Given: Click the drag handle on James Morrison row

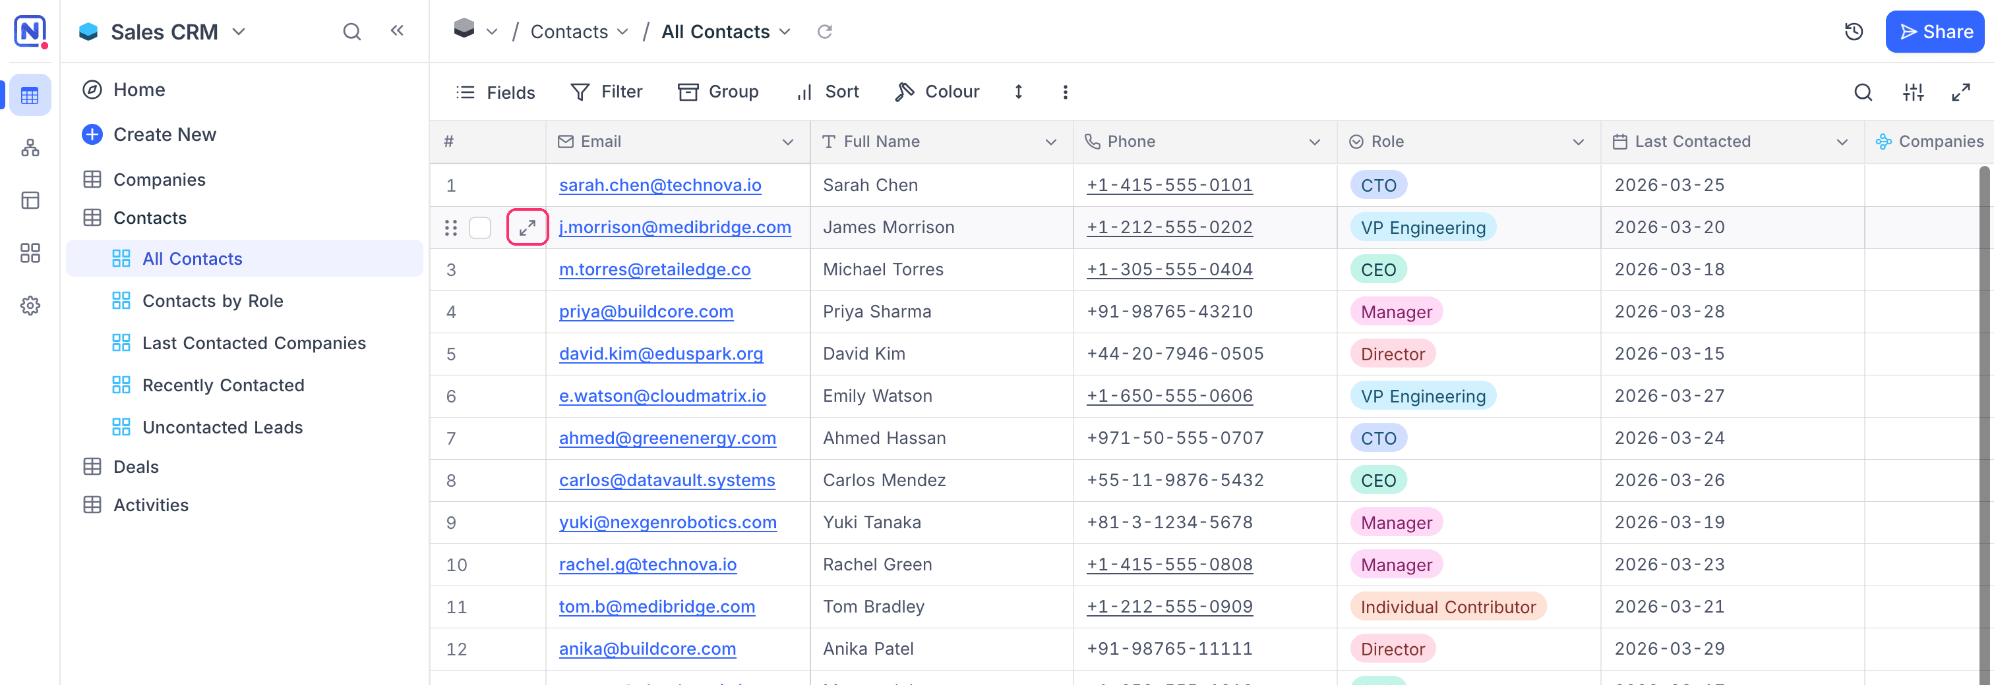Looking at the screenshot, I should click(x=451, y=227).
